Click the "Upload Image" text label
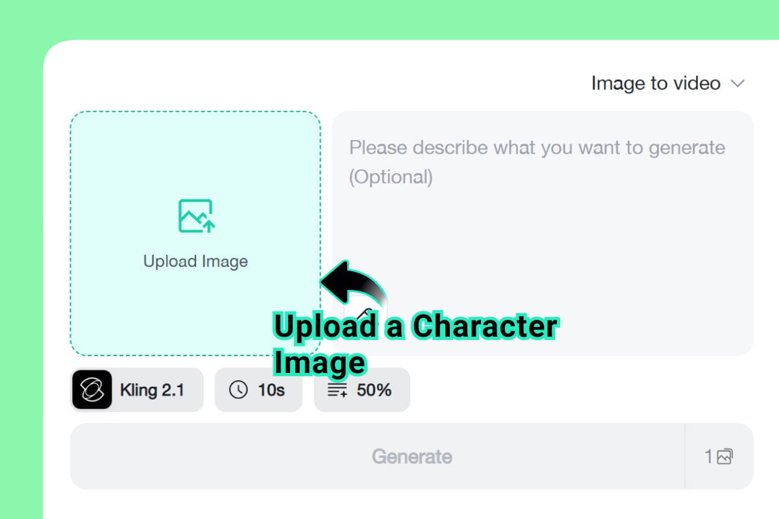The image size is (779, 519). tap(195, 261)
